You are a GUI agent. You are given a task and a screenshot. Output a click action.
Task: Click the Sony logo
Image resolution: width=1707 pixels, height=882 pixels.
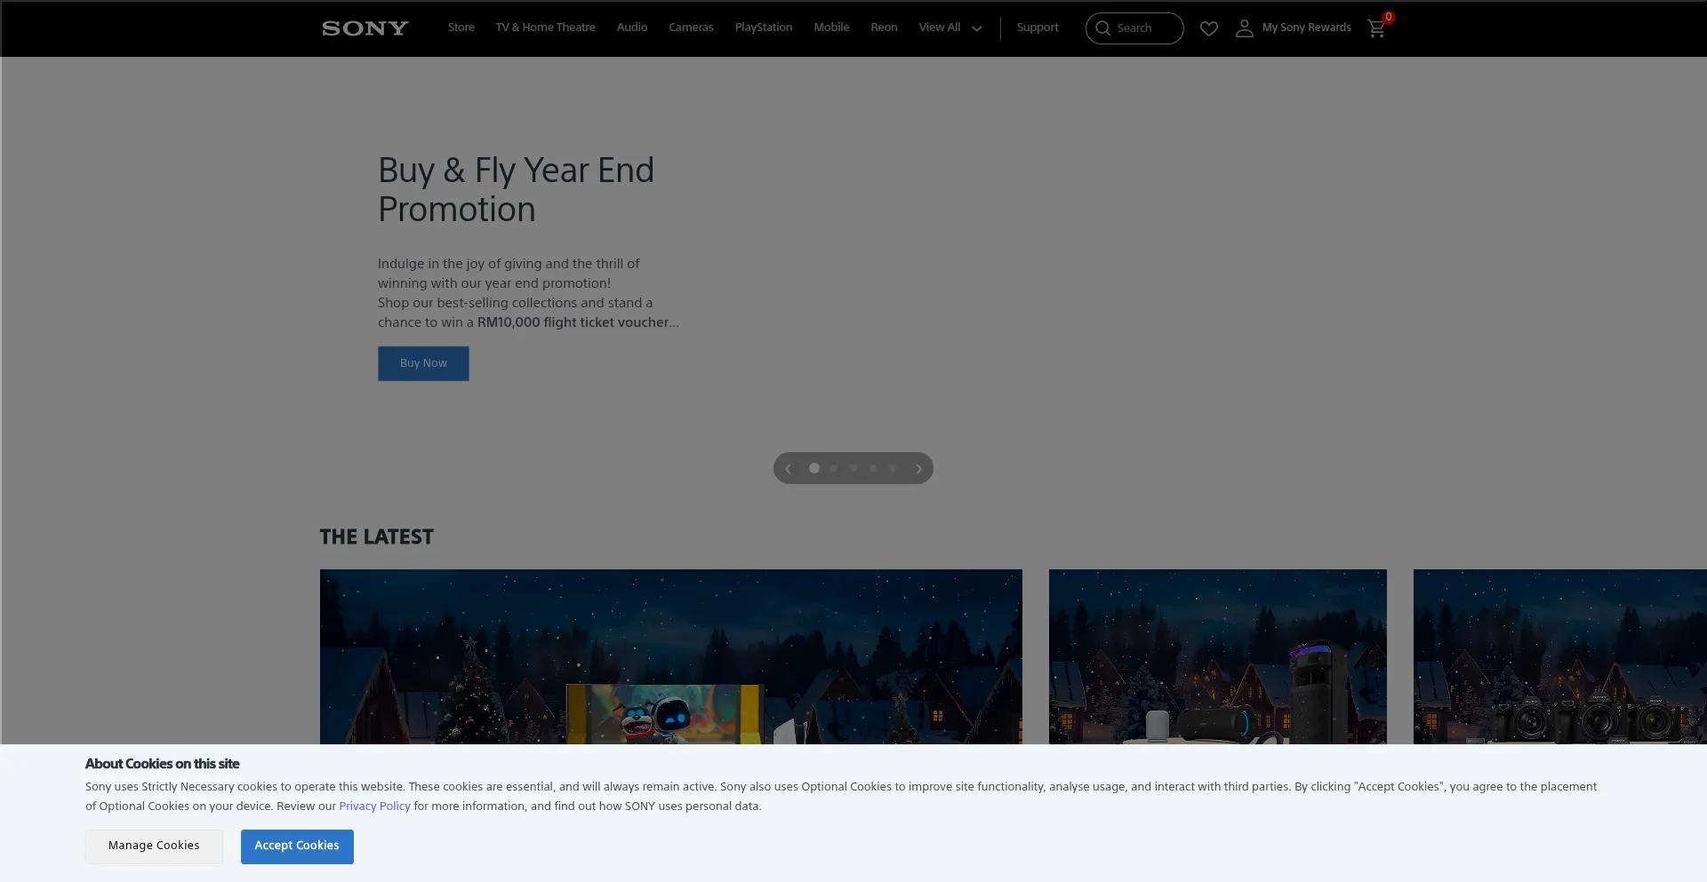[x=365, y=28]
